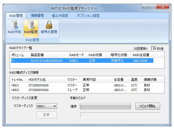Click the 次回更新 seconds counter field
Viewport: 174px width, 130px height.
(x=154, y=48)
